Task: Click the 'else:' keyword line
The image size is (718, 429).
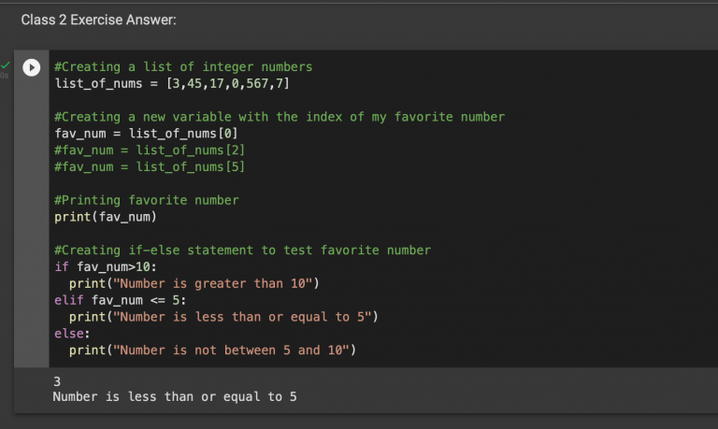Action: pos(73,334)
